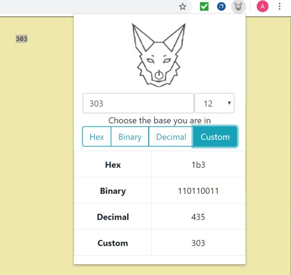Image resolution: width=291 pixels, height=275 pixels.
Task: Click the large wolf logo in popup
Action: click(x=159, y=55)
